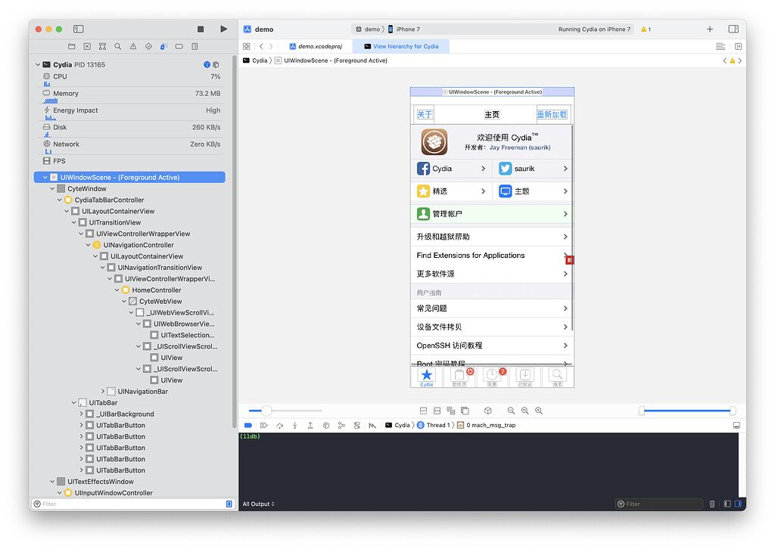The width and height of the screenshot is (775, 549).
Task: Toggle the Navigator sidebar visibility
Action: pos(78,28)
